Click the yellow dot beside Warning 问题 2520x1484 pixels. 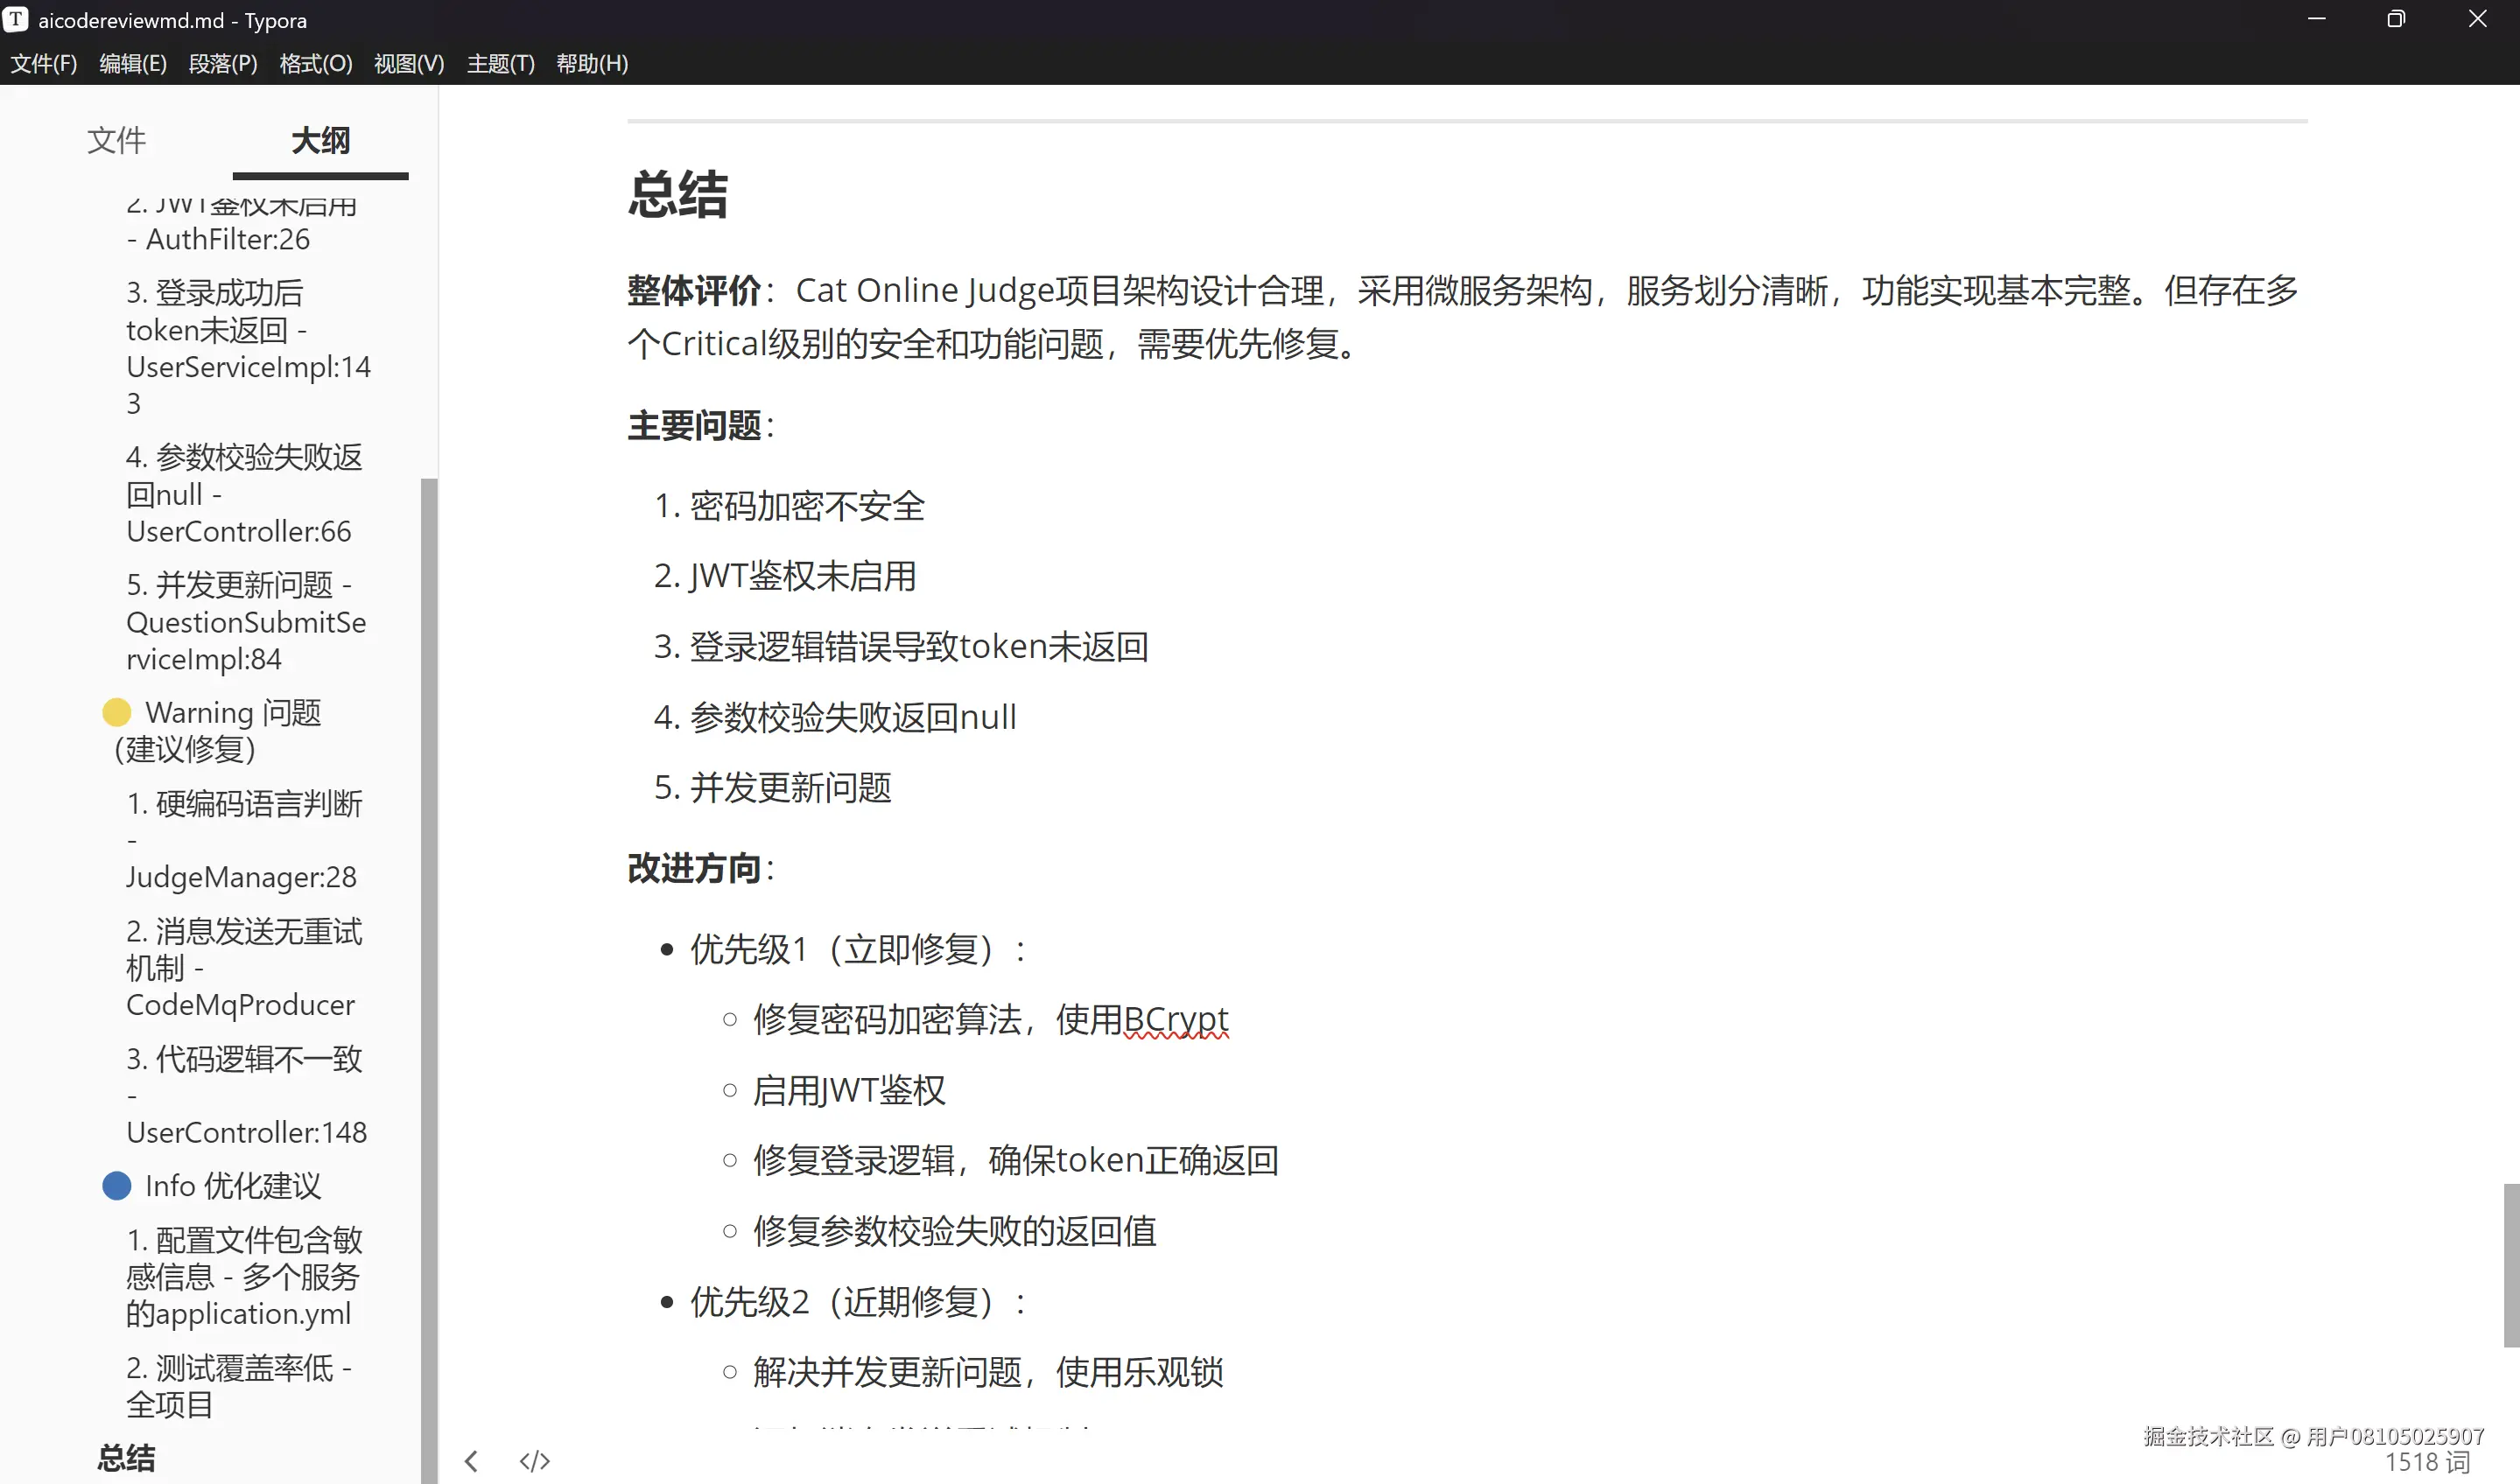pos(117,712)
